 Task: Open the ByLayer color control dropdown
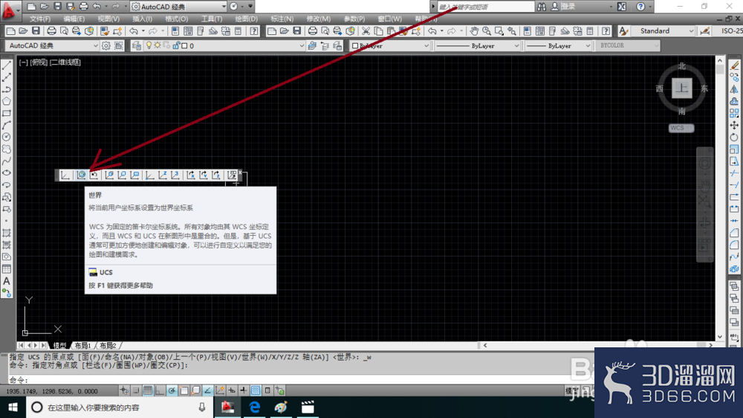point(389,45)
